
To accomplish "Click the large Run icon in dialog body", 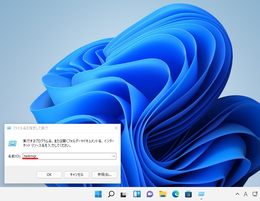I will [x=12, y=143].
